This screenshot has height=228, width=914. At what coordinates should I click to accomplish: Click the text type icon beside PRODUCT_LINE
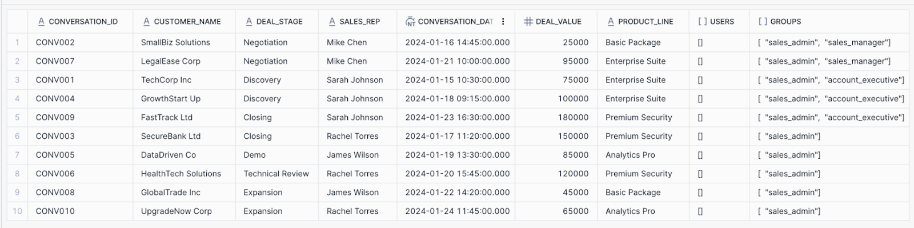coord(611,22)
